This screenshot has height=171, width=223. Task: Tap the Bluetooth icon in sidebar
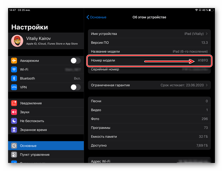[14, 78]
